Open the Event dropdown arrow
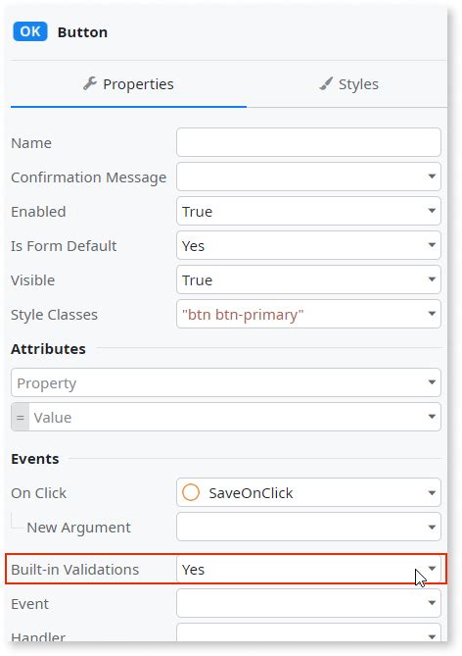The height and width of the screenshot is (656, 462). (x=432, y=603)
